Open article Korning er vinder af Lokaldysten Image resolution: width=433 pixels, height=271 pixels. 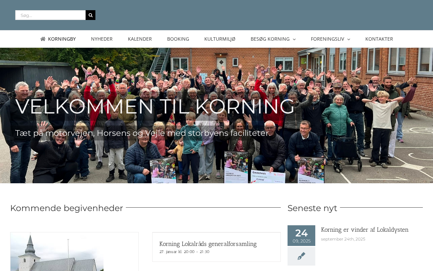[x=365, y=230]
